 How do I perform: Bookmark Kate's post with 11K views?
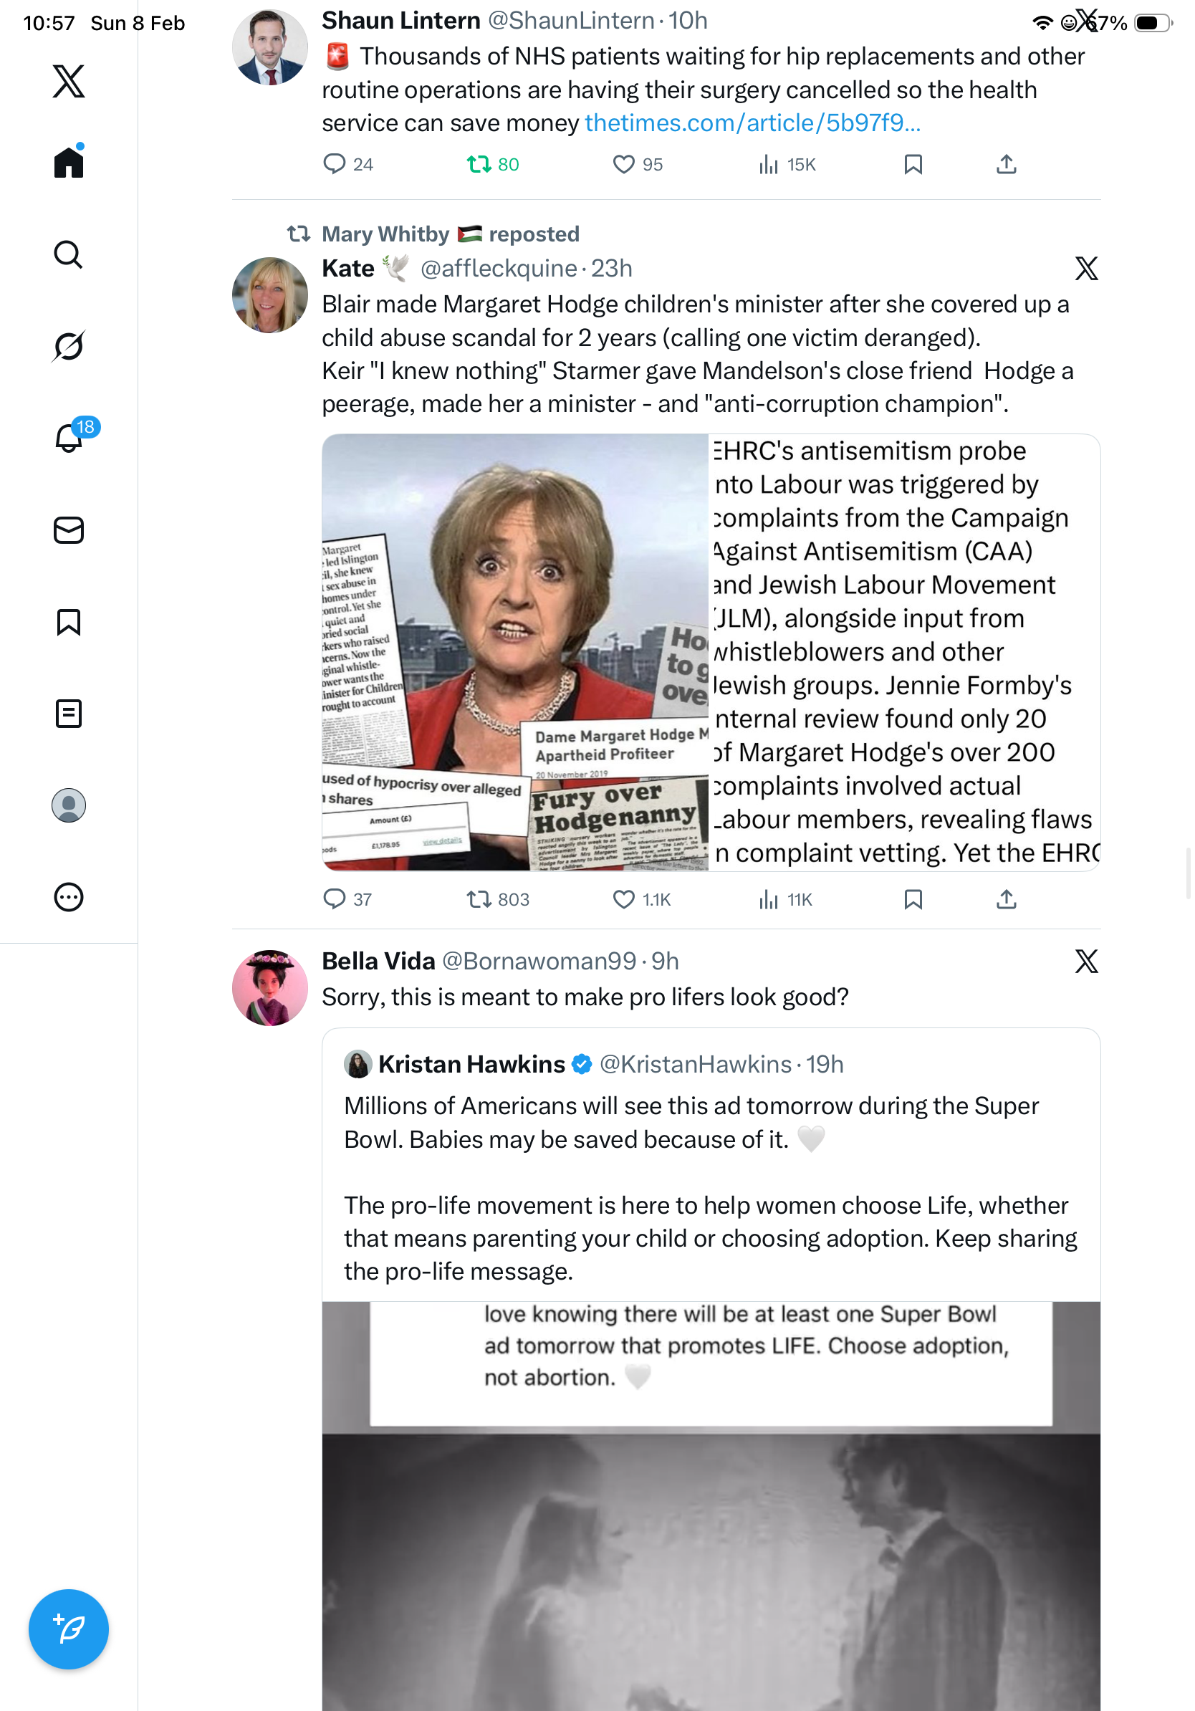(913, 899)
